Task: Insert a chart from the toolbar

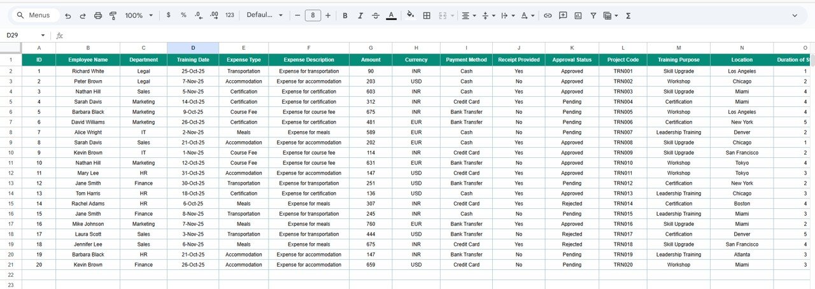Action: (578, 15)
